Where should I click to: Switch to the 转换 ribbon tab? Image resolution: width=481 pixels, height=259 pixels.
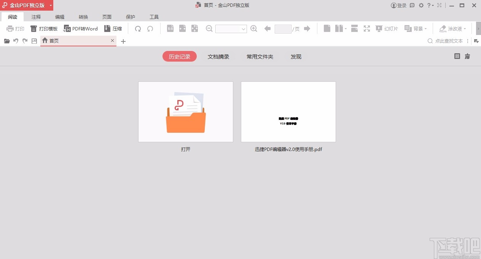point(83,17)
